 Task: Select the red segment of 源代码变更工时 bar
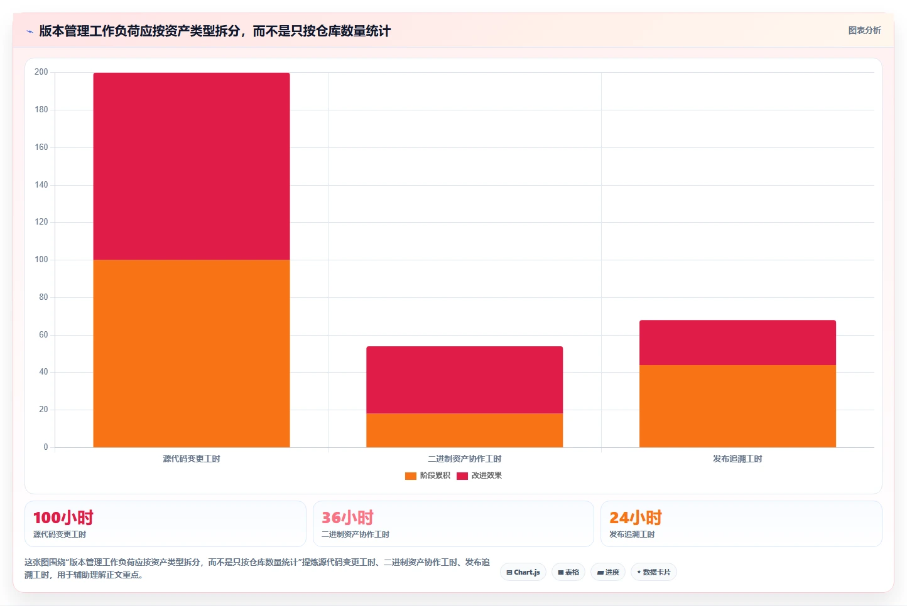(192, 166)
